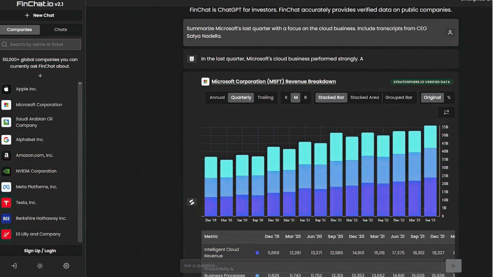Click the Stratosphere lightning logo icon
This screenshot has width=493, height=277.
click(192, 202)
